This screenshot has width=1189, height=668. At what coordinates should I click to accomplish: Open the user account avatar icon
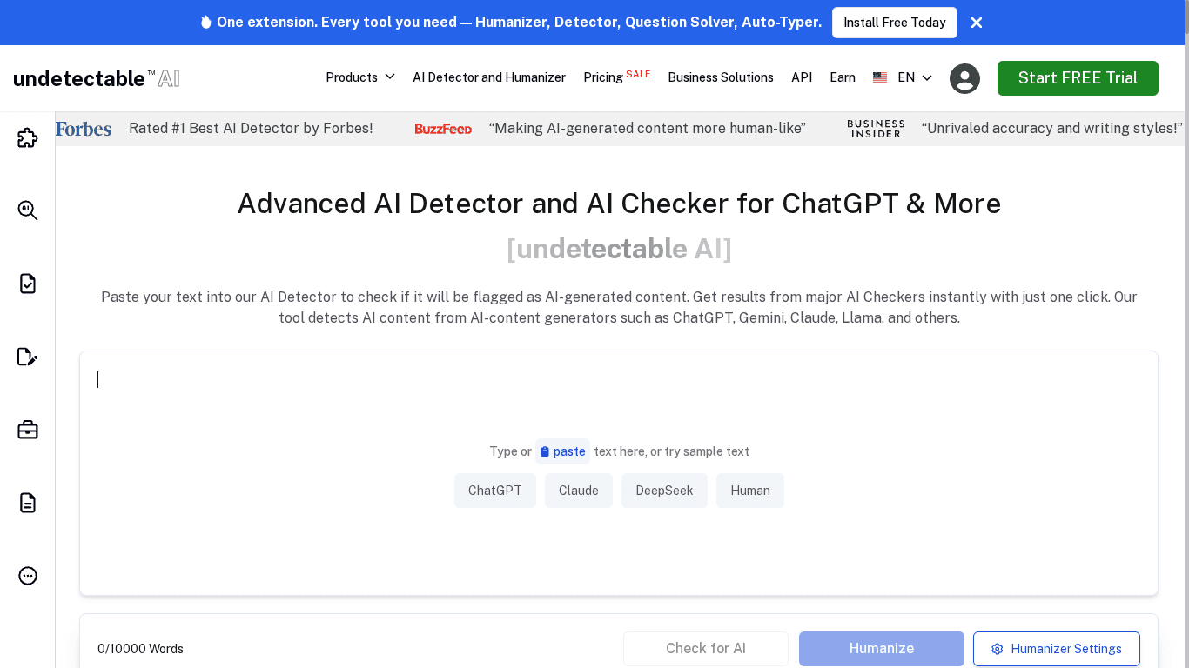964,78
